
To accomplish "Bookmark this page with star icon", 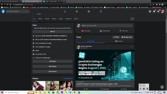I will [153, 5].
